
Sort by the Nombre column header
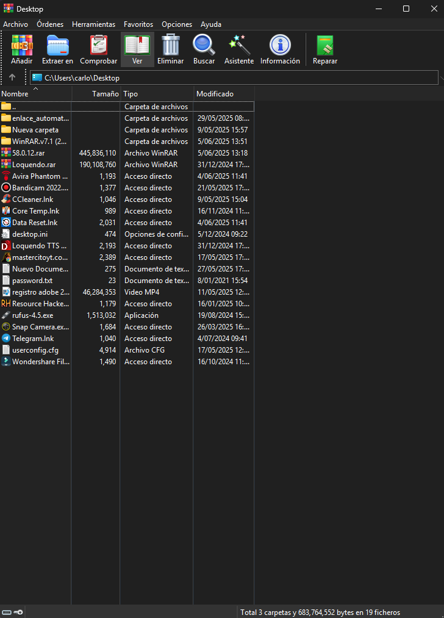(x=36, y=94)
